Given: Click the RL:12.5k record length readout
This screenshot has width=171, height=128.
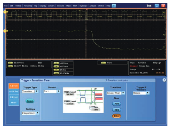Looking at the screenshot, I should pos(156,70).
